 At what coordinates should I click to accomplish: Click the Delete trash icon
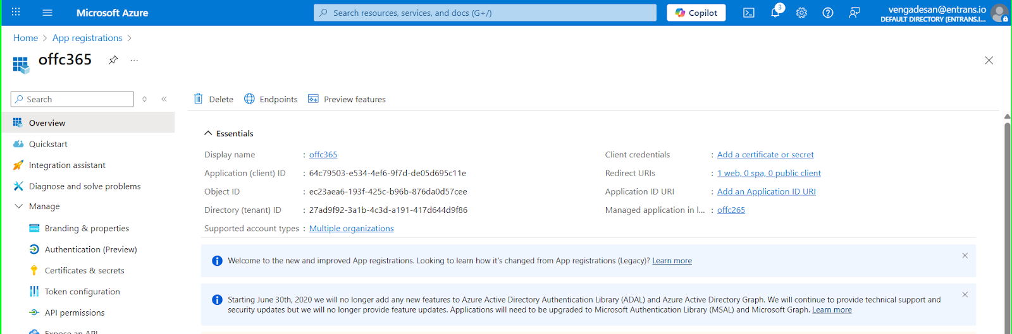[198, 98]
